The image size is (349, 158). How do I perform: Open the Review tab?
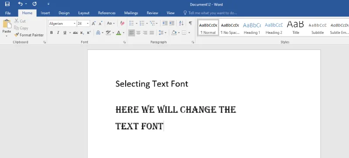tap(152, 13)
